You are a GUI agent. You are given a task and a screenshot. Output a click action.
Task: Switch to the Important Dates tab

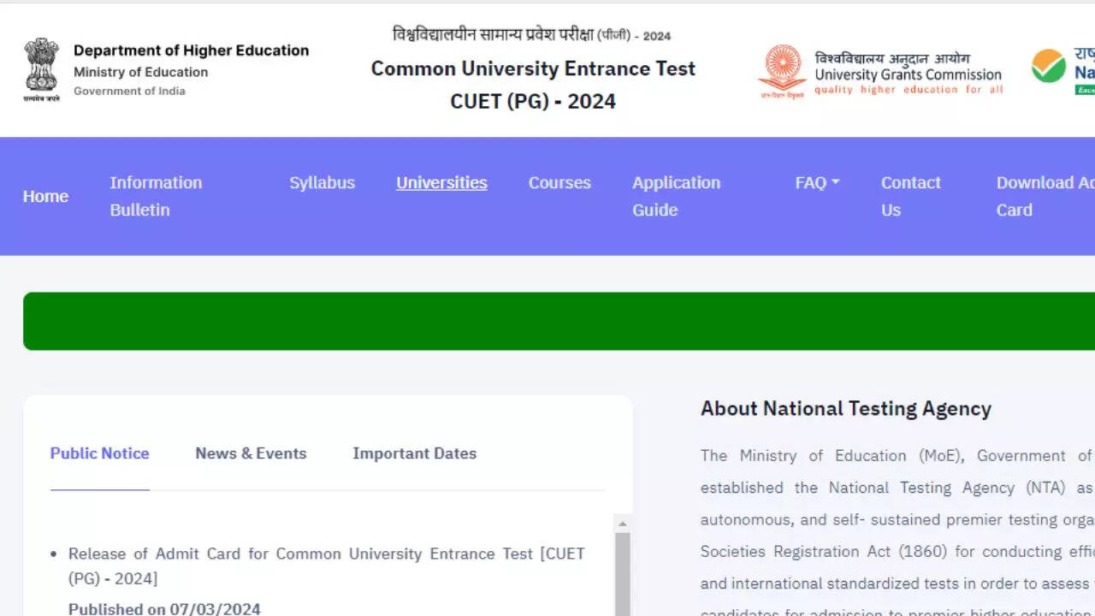(x=414, y=453)
